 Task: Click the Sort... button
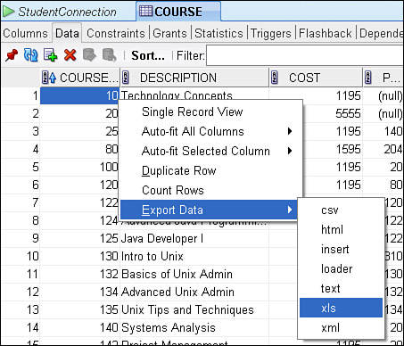point(148,55)
